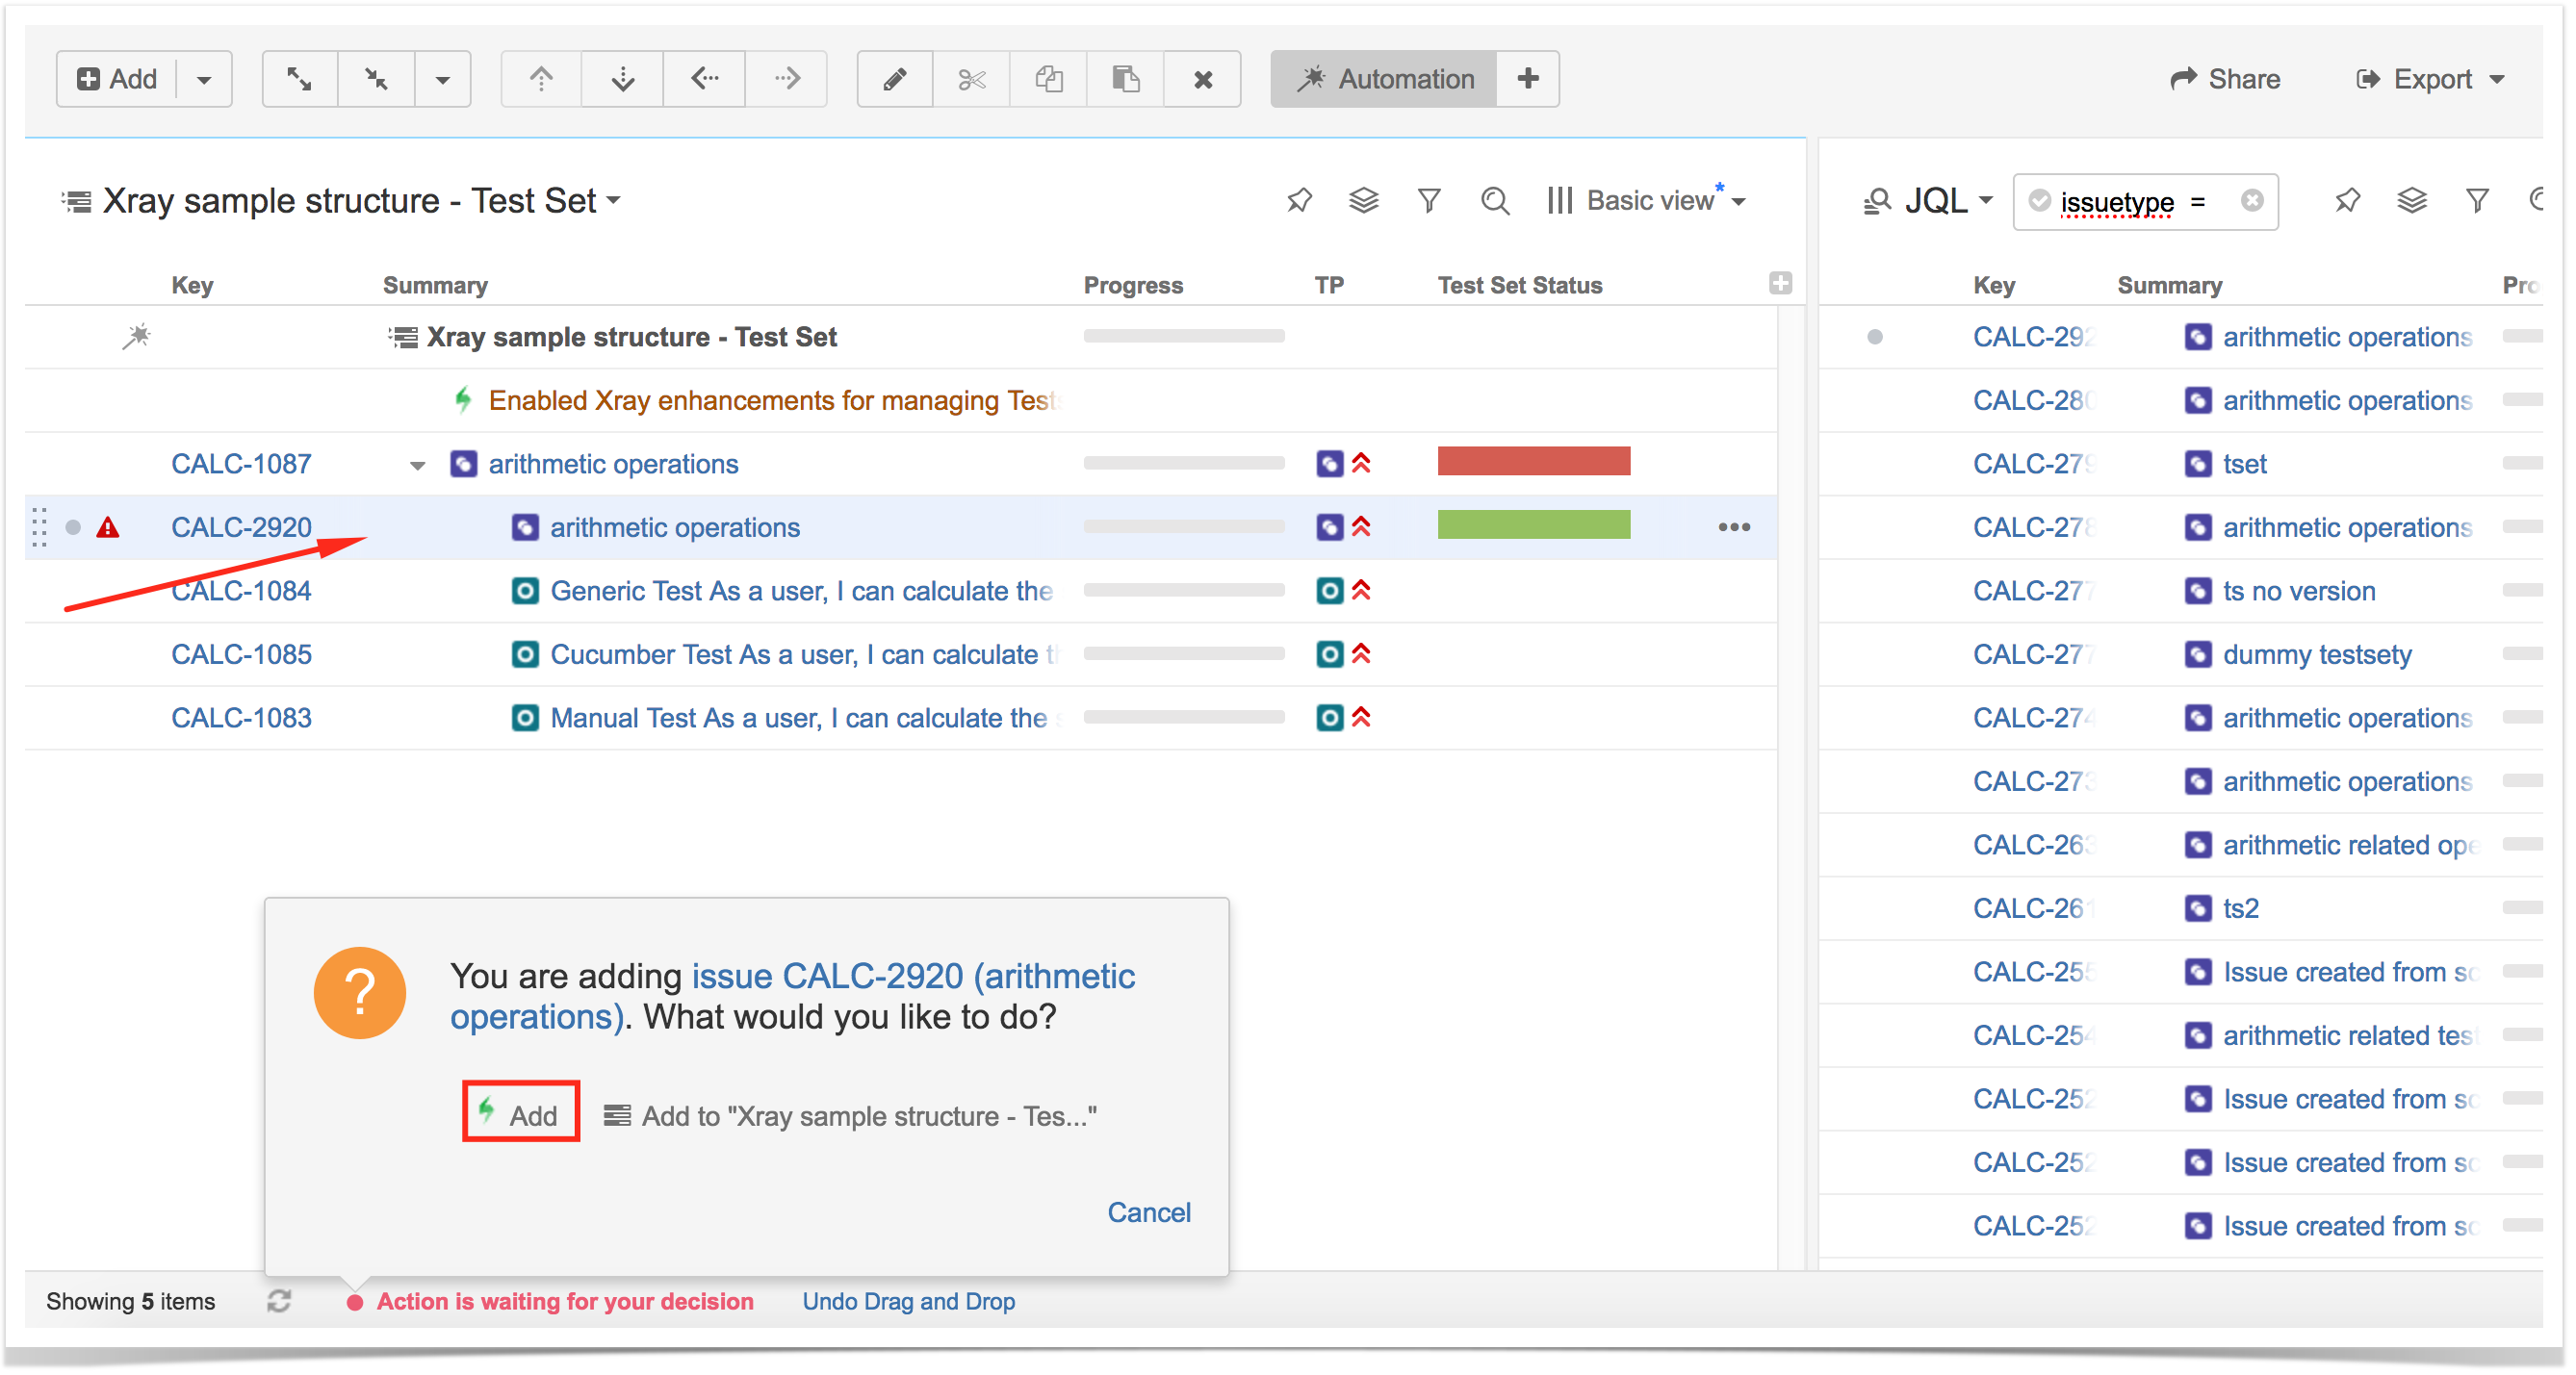Click the pencil edit icon
The image size is (2576, 1375).
(895, 79)
